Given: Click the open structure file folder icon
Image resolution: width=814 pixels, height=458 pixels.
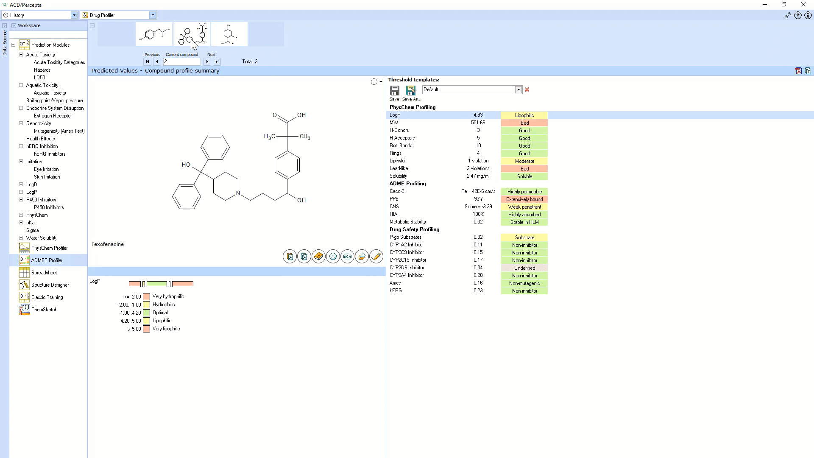Looking at the screenshot, I should point(362,257).
